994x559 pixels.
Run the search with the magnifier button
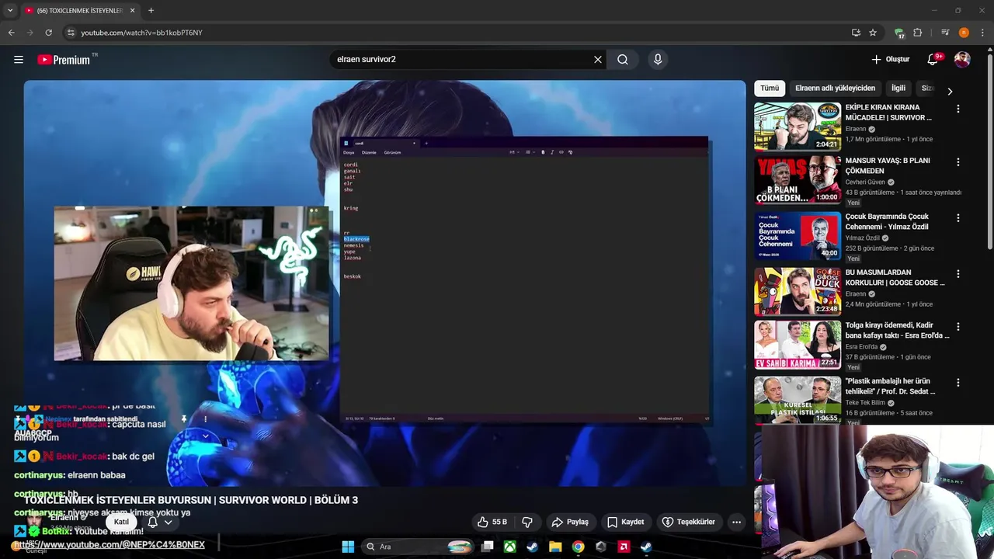click(623, 59)
